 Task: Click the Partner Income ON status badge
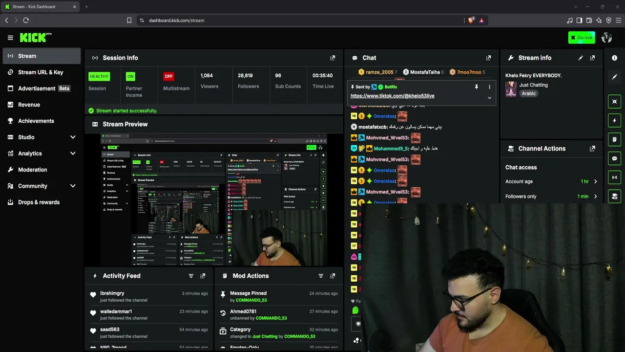(x=130, y=76)
